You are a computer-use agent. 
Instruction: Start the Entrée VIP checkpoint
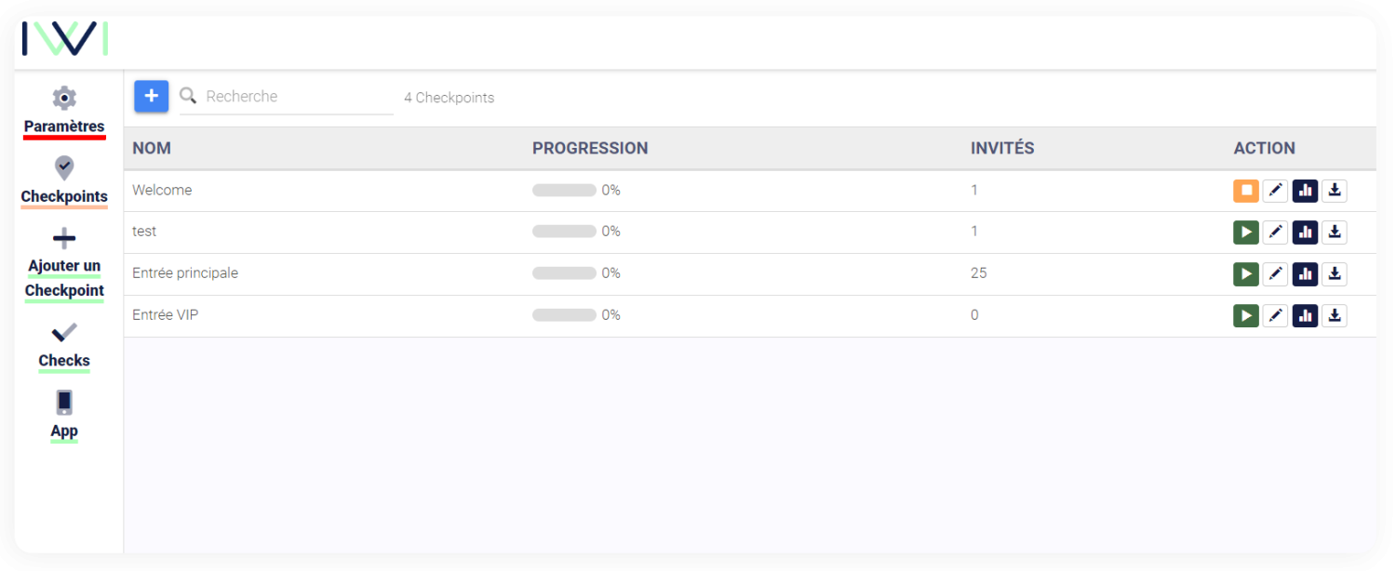[x=1246, y=315]
